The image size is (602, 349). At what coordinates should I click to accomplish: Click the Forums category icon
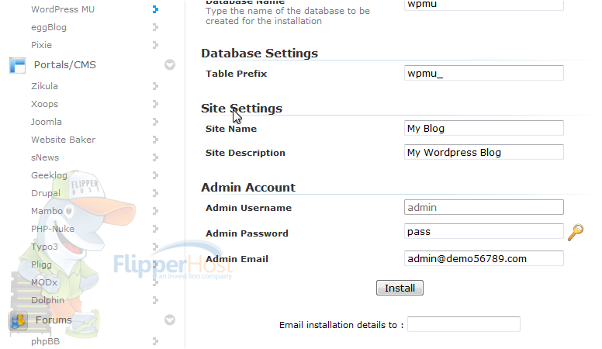click(18, 320)
